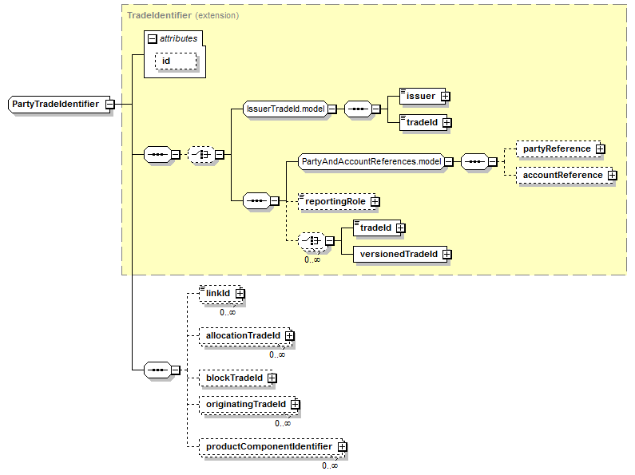Expand the partyReference element

(601, 149)
